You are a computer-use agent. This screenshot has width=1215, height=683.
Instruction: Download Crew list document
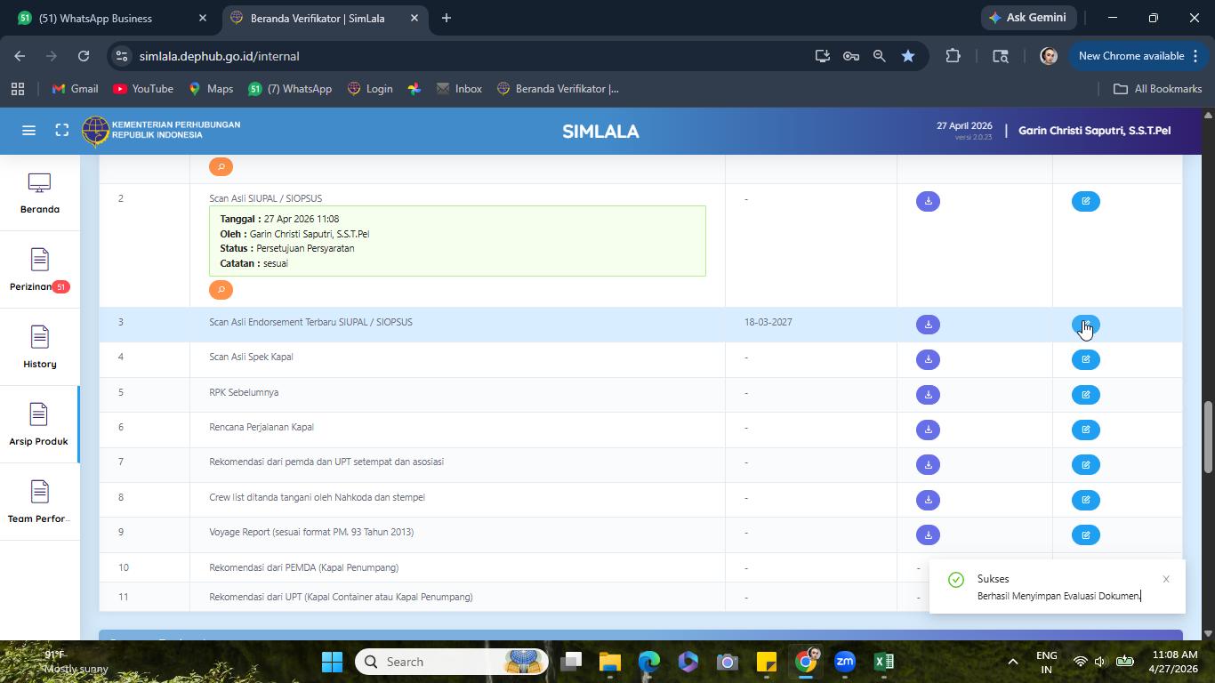[928, 500]
